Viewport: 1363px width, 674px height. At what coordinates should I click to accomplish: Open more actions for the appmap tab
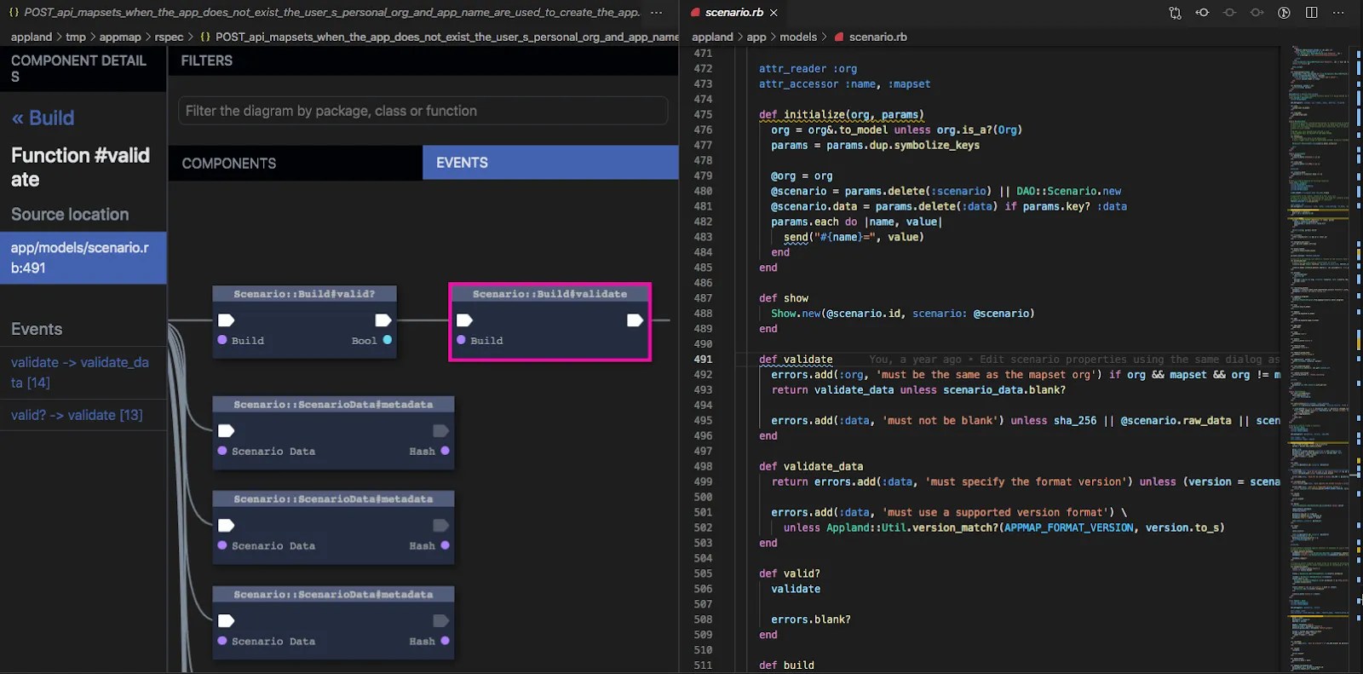coord(656,13)
